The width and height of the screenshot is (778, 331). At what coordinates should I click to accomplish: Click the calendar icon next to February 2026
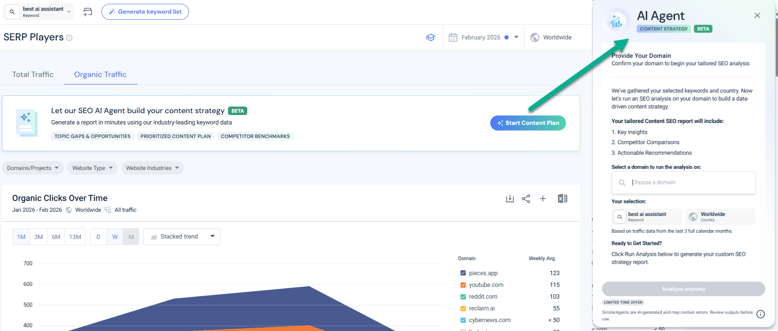(x=453, y=38)
